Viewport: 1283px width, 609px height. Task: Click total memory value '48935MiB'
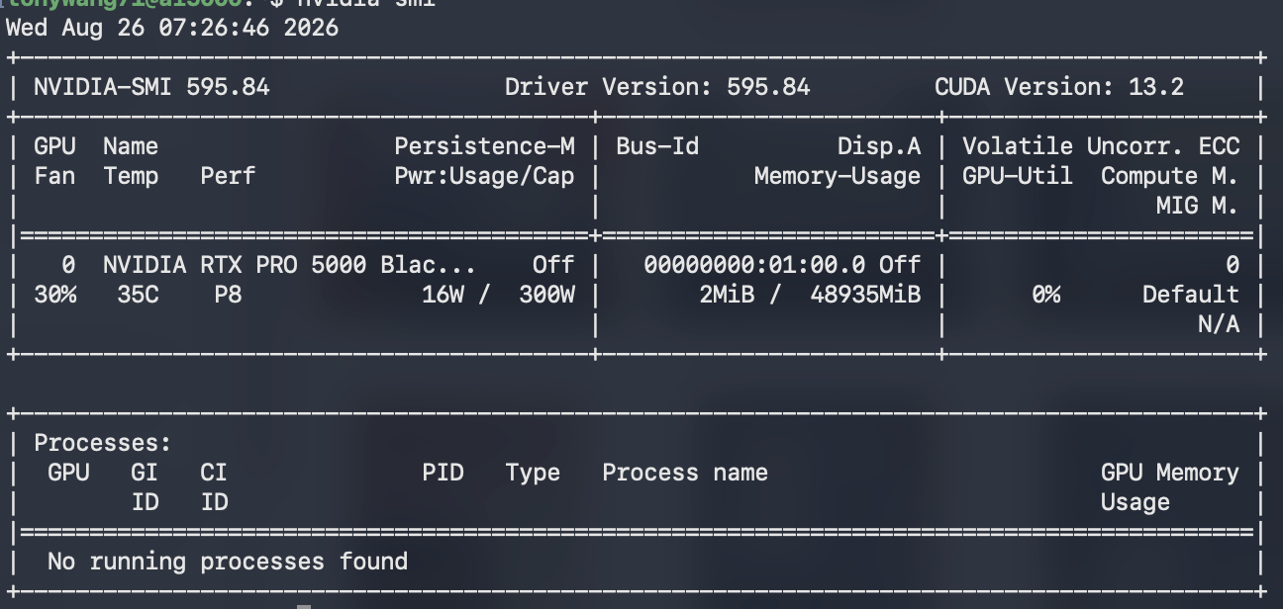coord(865,295)
